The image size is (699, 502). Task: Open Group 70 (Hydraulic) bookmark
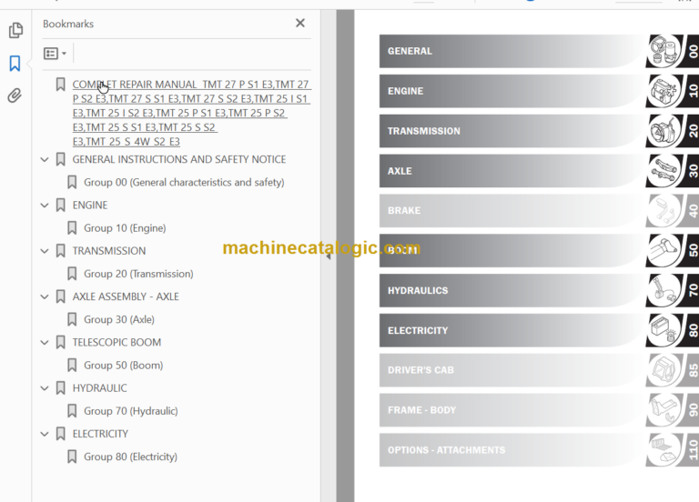point(131,411)
